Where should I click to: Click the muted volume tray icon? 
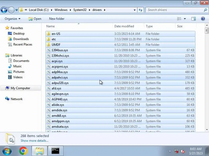(x=182, y=151)
